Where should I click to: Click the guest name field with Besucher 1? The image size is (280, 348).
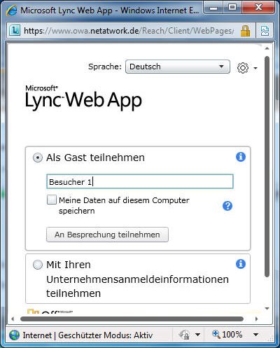(x=140, y=181)
